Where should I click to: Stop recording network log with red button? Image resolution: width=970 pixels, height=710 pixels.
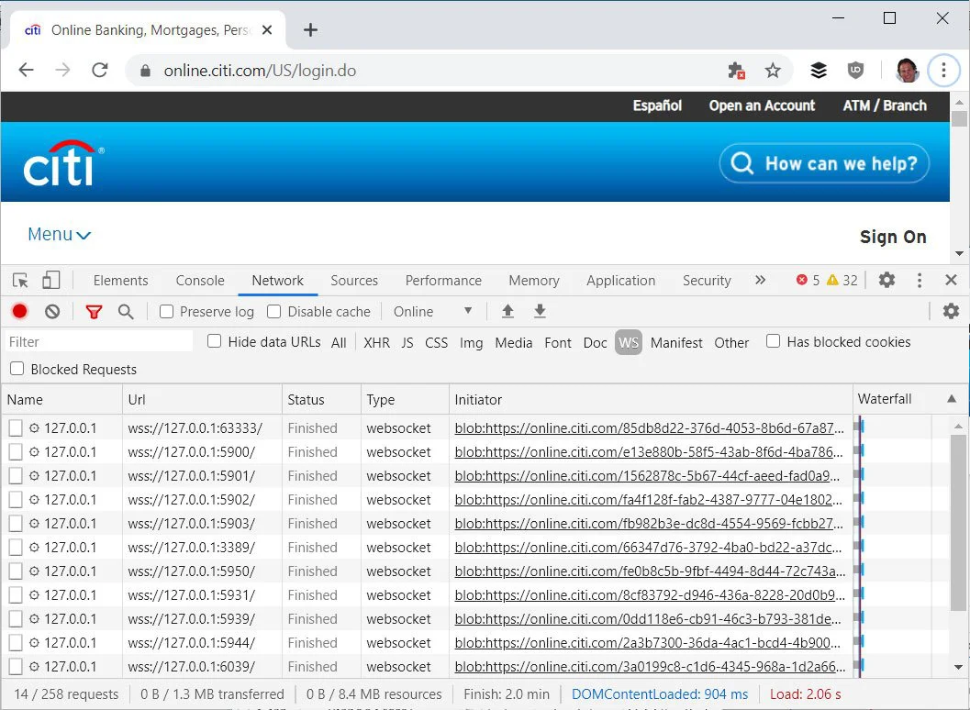point(20,311)
